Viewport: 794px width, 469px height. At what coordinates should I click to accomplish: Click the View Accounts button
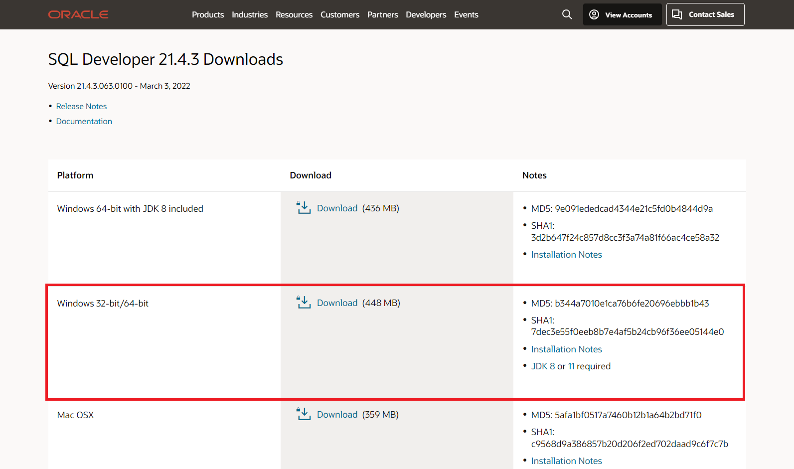point(623,14)
